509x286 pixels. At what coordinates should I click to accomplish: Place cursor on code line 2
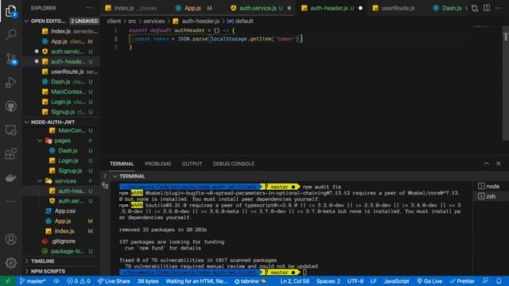(216, 39)
